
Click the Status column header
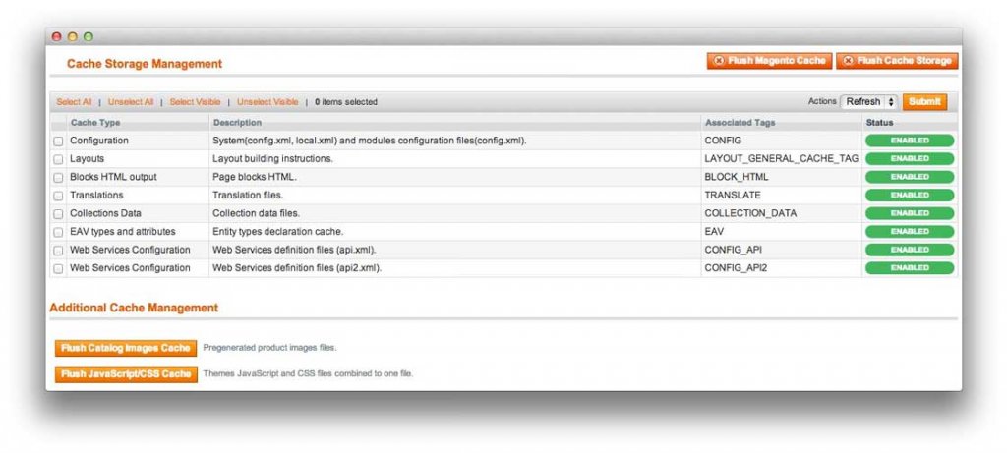879,123
